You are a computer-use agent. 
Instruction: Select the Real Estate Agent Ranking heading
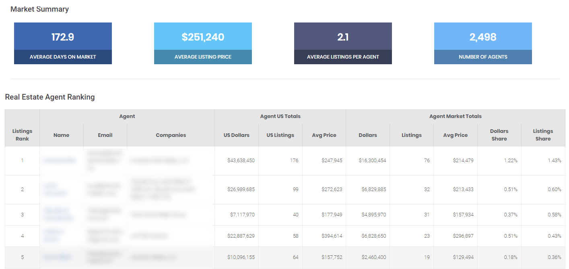coord(50,97)
